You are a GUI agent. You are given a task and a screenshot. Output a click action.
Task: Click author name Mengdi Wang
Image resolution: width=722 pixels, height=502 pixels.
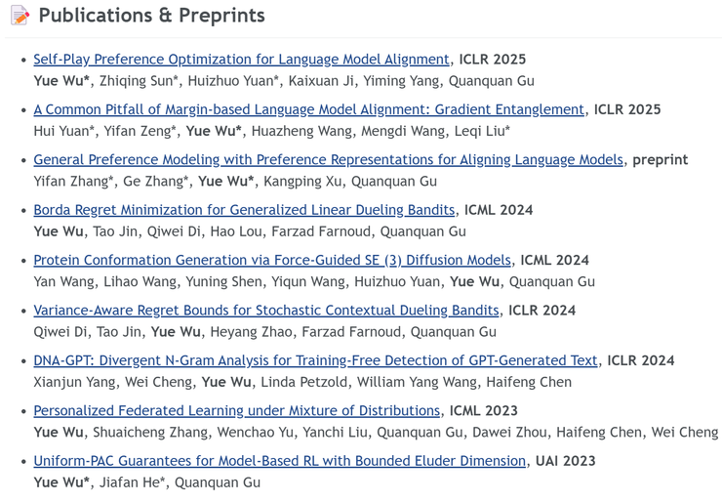pyautogui.click(x=403, y=132)
